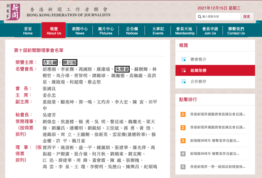
Task: Click the boxed name 查良鏞
Action: click(x=50, y=62)
